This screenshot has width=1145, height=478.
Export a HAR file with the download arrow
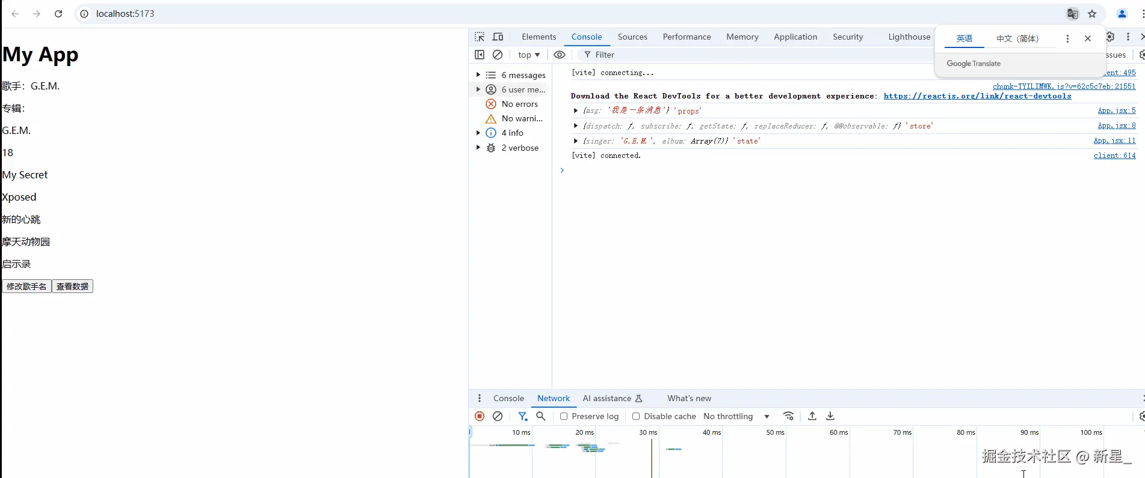pyautogui.click(x=830, y=416)
